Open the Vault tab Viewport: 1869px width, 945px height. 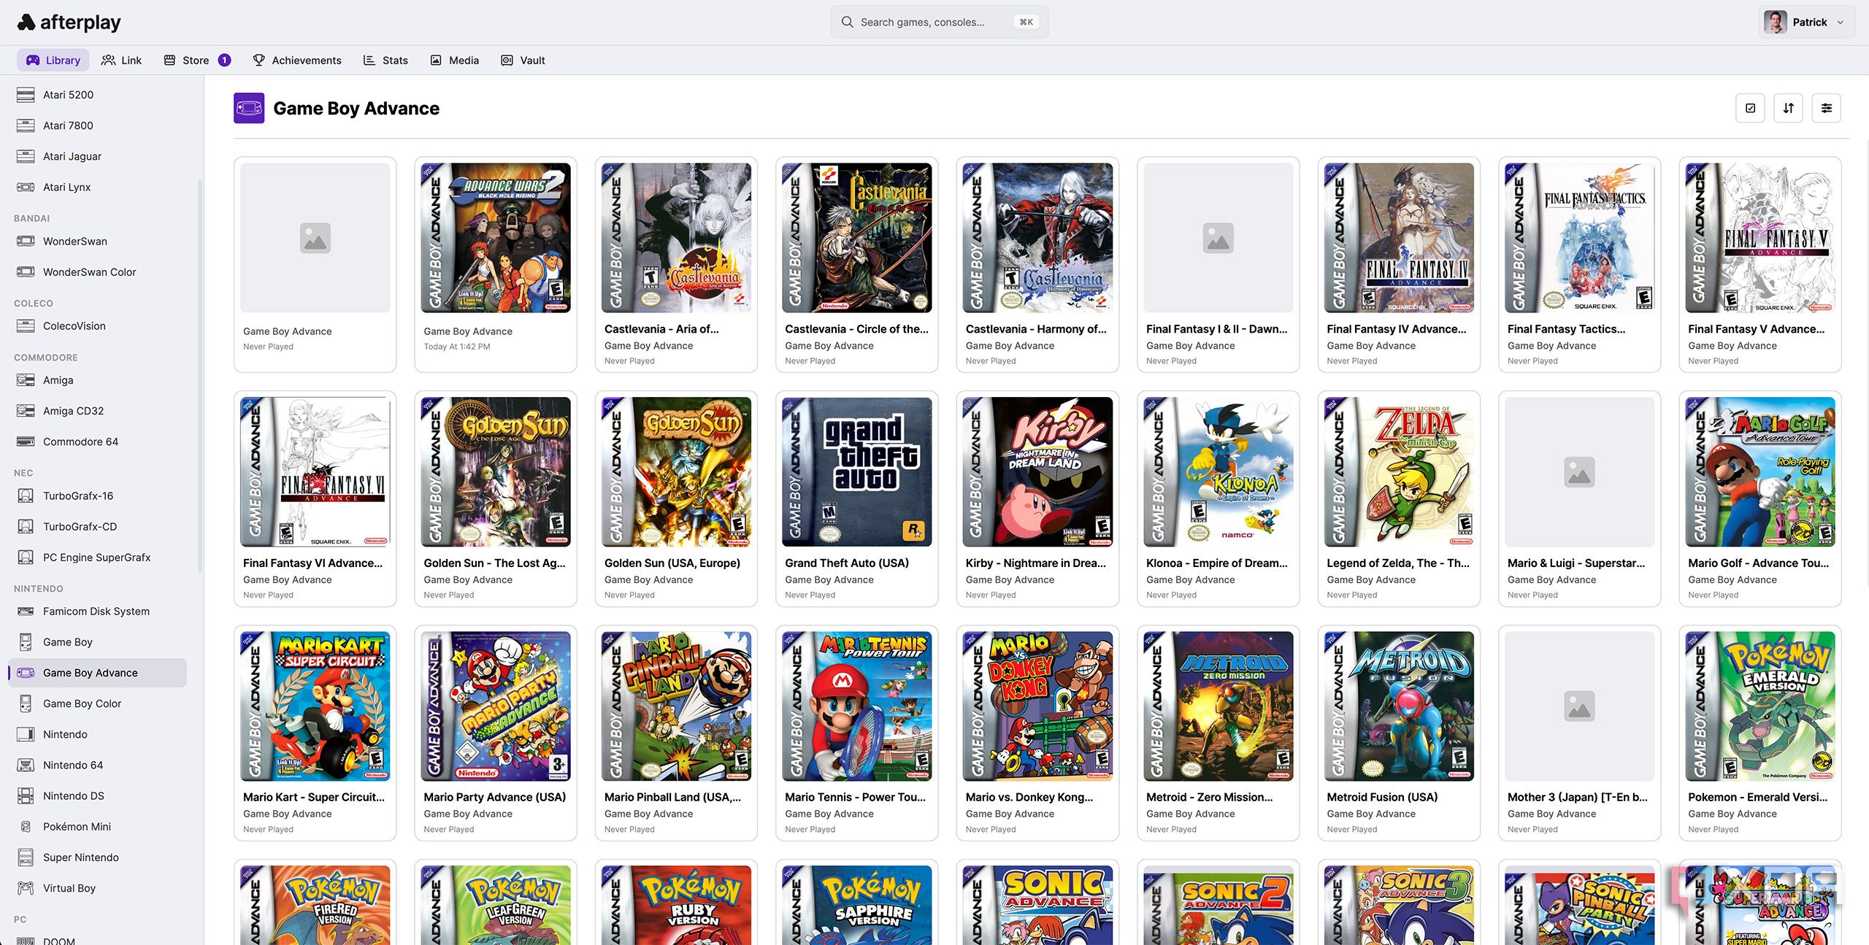(x=523, y=61)
